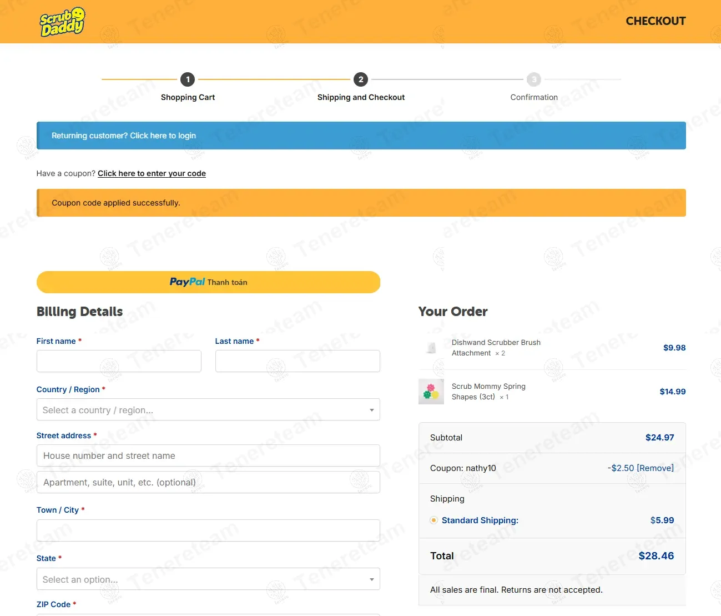Select the Confirmation step label
The height and width of the screenshot is (616, 721).
[x=534, y=97]
